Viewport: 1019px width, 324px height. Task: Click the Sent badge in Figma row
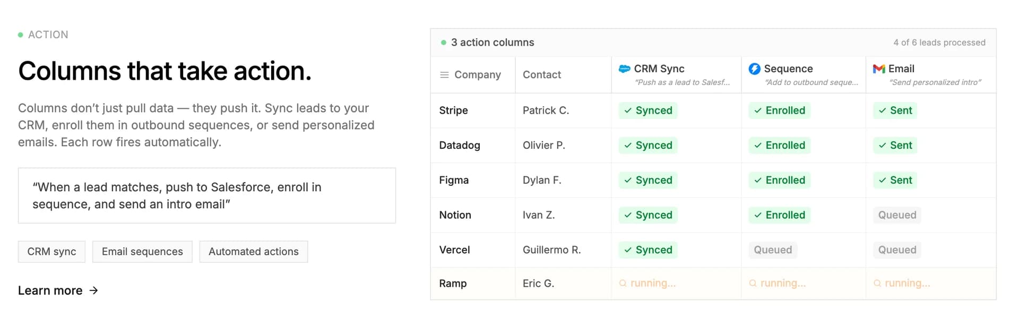click(895, 180)
